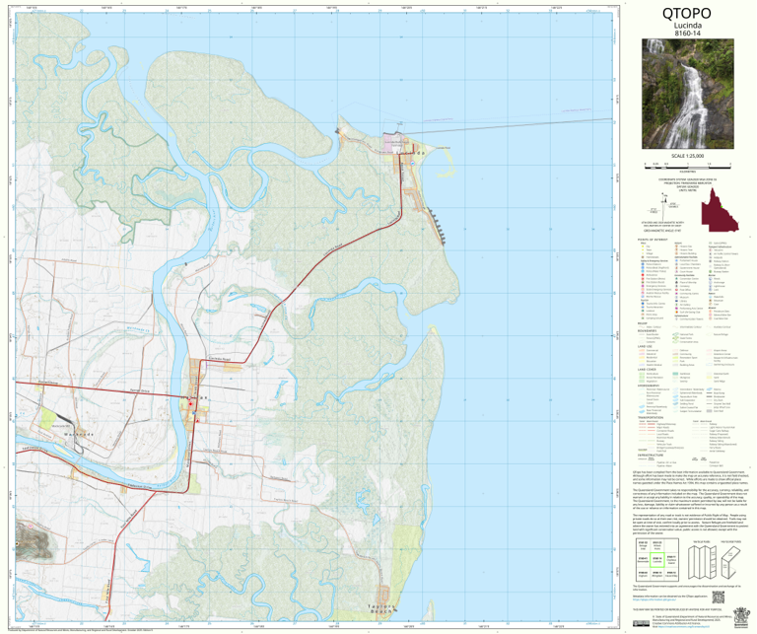Screen dimensions: 757x634
Task: Select the green highlighted Lucinda index cell
Action: click(657, 560)
